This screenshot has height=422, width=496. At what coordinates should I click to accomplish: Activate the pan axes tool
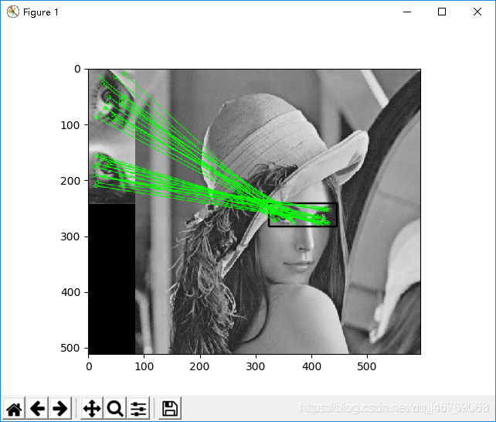[x=92, y=408]
